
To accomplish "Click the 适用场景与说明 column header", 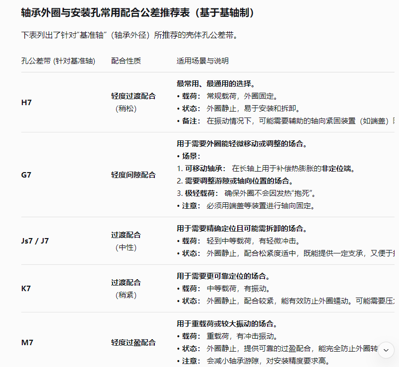I will click(x=202, y=61).
